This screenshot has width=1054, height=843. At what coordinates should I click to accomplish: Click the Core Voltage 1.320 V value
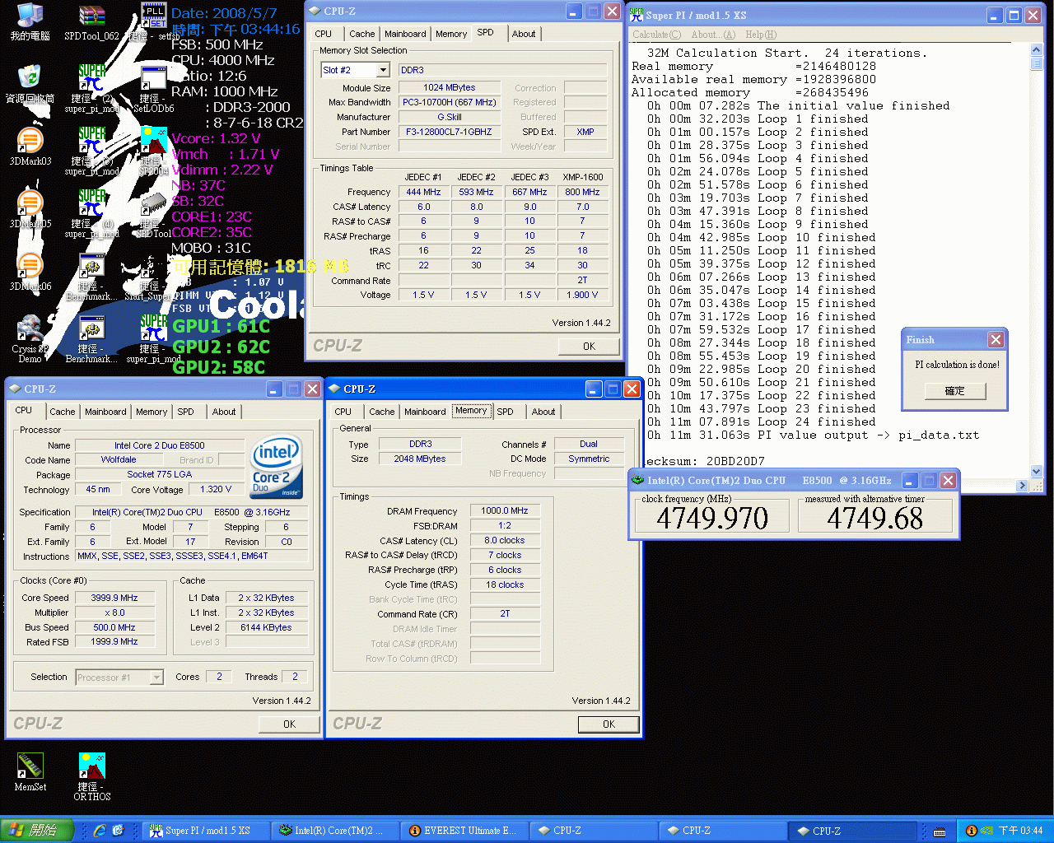216,489
